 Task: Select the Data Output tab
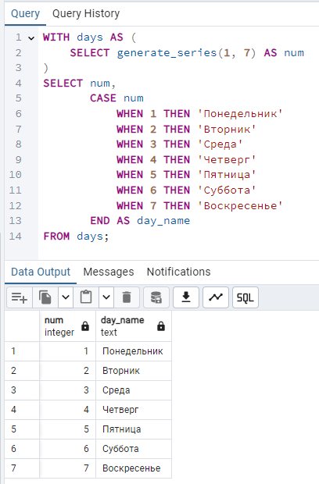(x=41, y=272)
